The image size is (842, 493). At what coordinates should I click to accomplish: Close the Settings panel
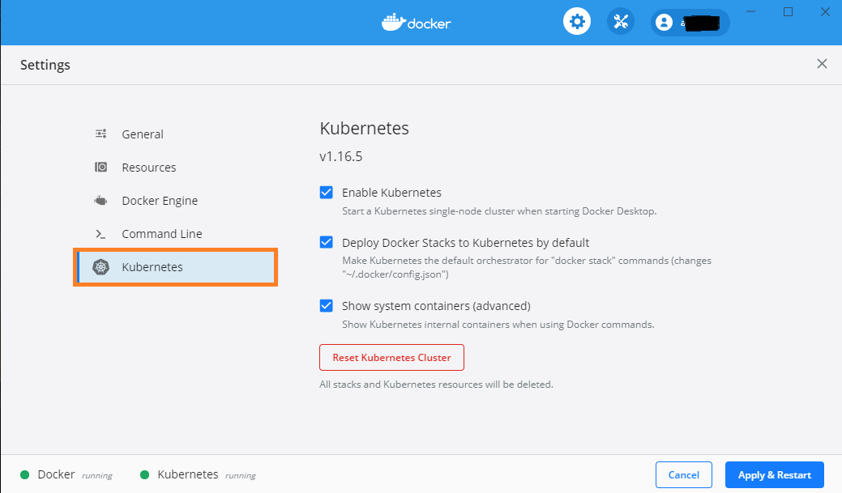822,64
